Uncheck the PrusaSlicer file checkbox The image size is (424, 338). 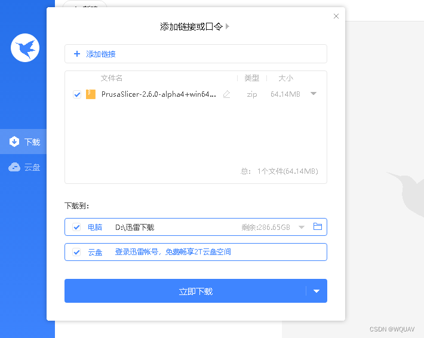click(77, 94)
